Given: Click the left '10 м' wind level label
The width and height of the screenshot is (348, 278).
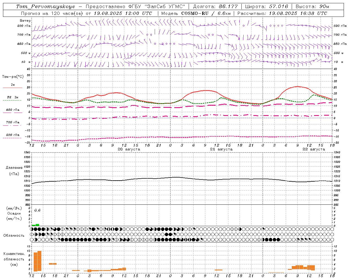Looking at the screenshot, I should tap(26, 62).
